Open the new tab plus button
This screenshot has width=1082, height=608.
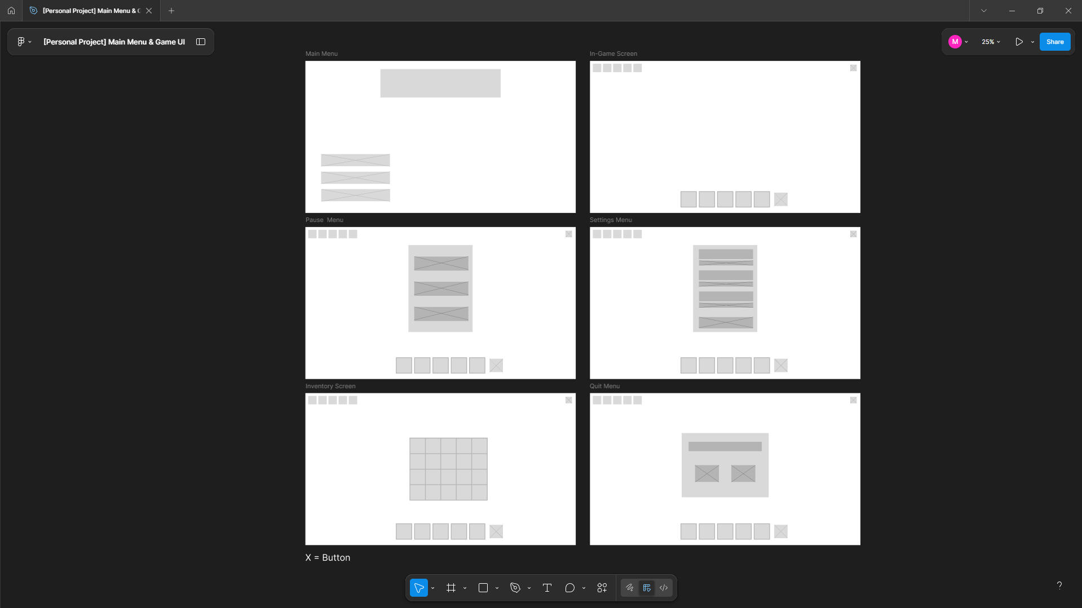point(171,11)
